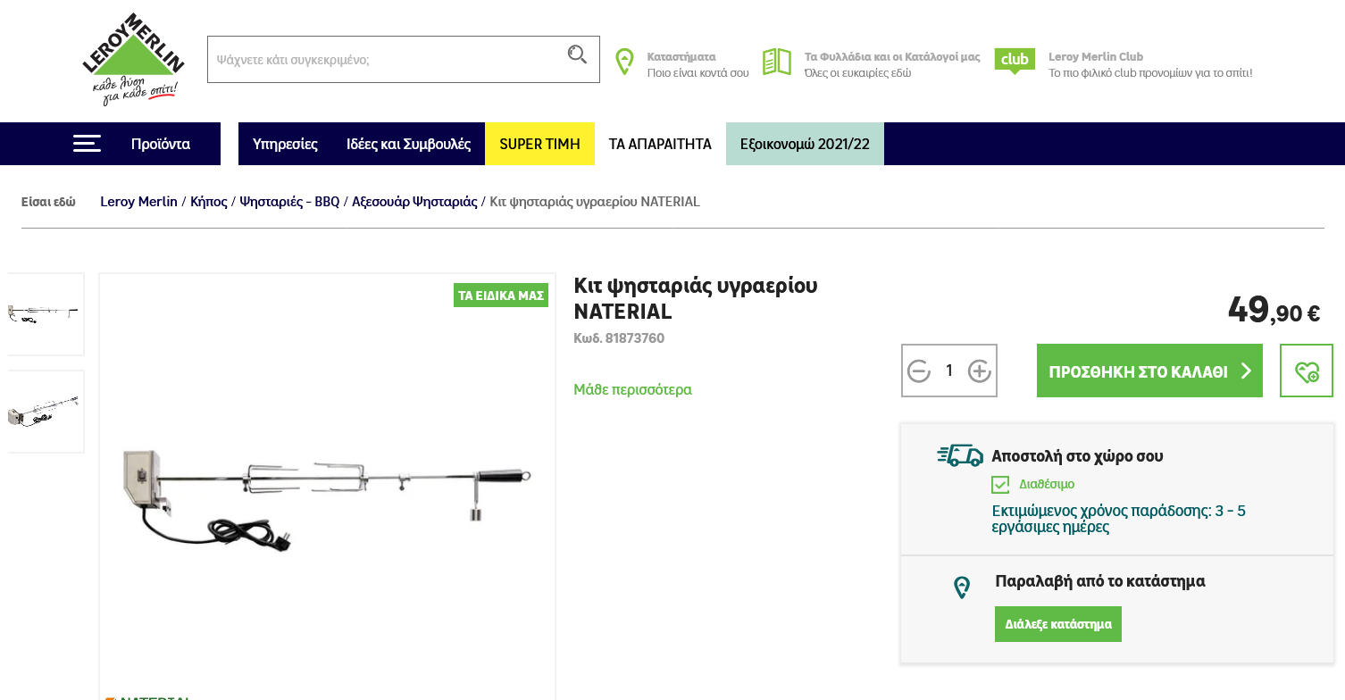This screenshot has height=700, width=1345.
Task: Add product to wishlist heart icon
Action: click(x=1307, y=371)
